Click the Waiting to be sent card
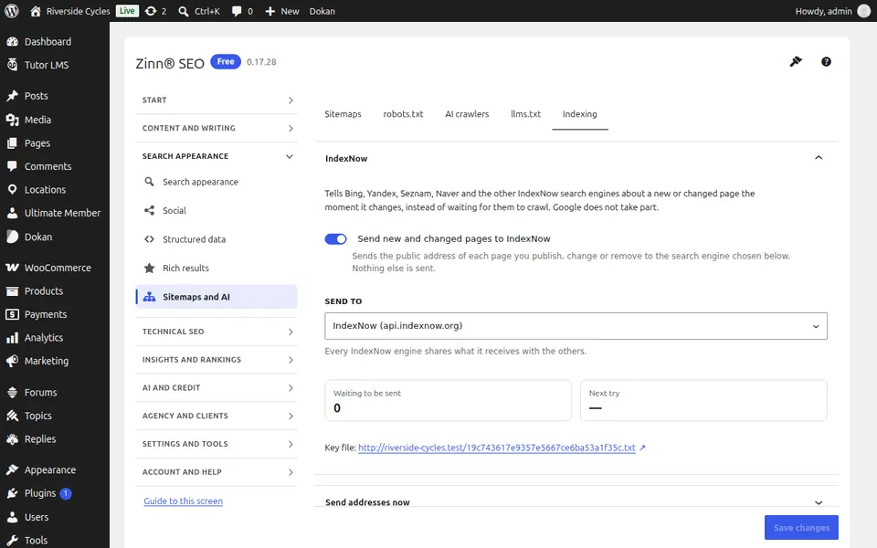This screenshot has width=877, height=548. point(448,400)
